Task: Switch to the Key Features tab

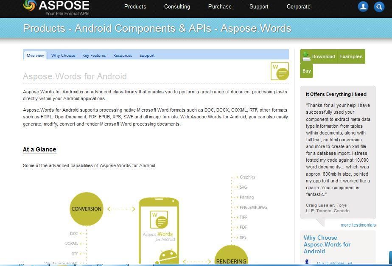Action: pos(94,55)
